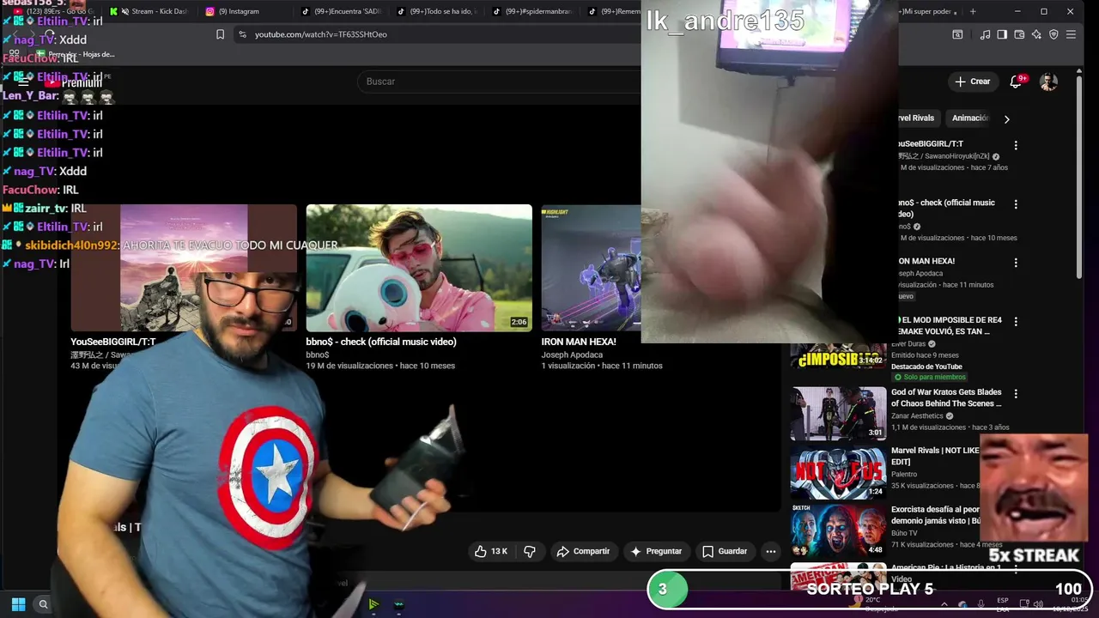The image size is (1099, 618).
Task: Open Joseph Apodaca channel under IRON MAN HEXA! endscreen title
Action: coord(572,354)
